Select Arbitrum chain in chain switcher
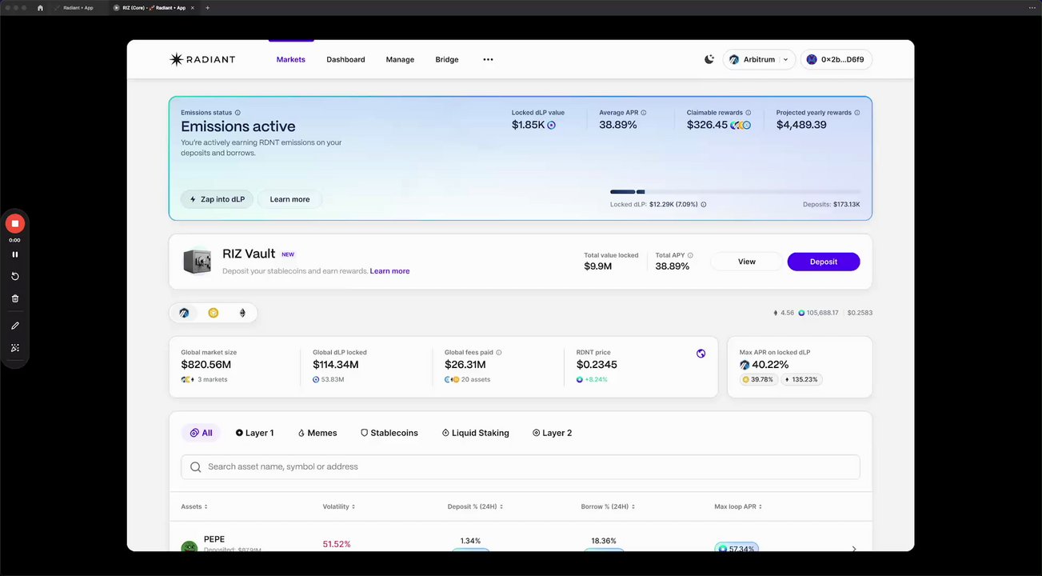Screen dimensions: 1042x576 [x=184, y=313]
